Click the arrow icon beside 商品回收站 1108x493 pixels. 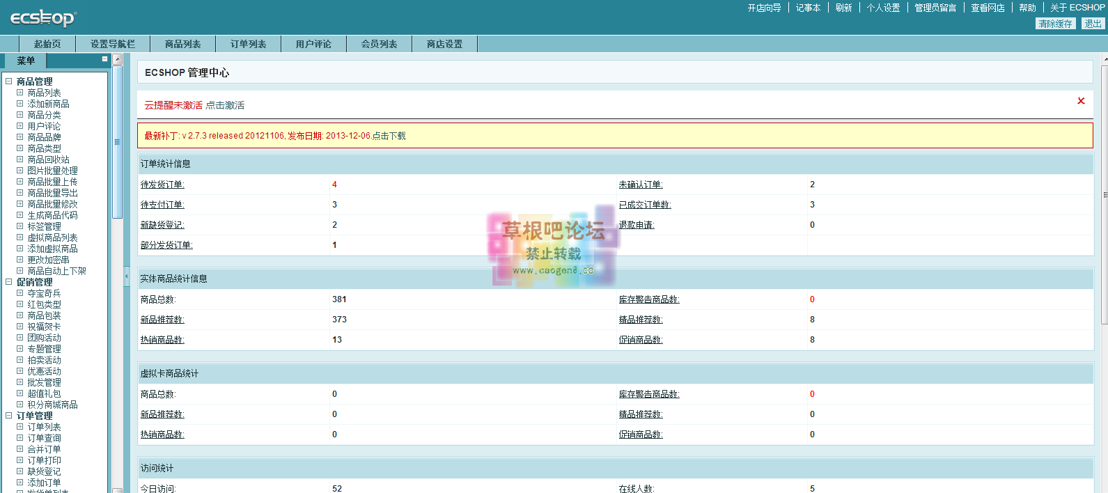coord(20,159)
